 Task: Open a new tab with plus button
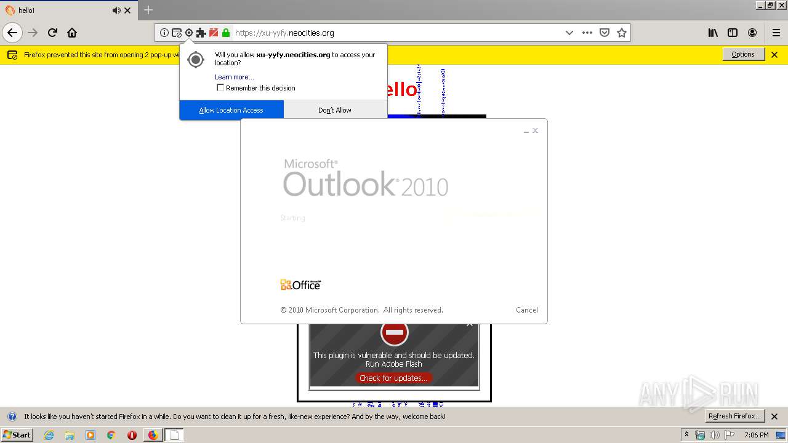pos(148,10)
